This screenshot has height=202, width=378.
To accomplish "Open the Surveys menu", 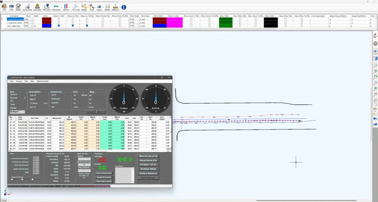I will pyautogui.click(x=19, y=81).
